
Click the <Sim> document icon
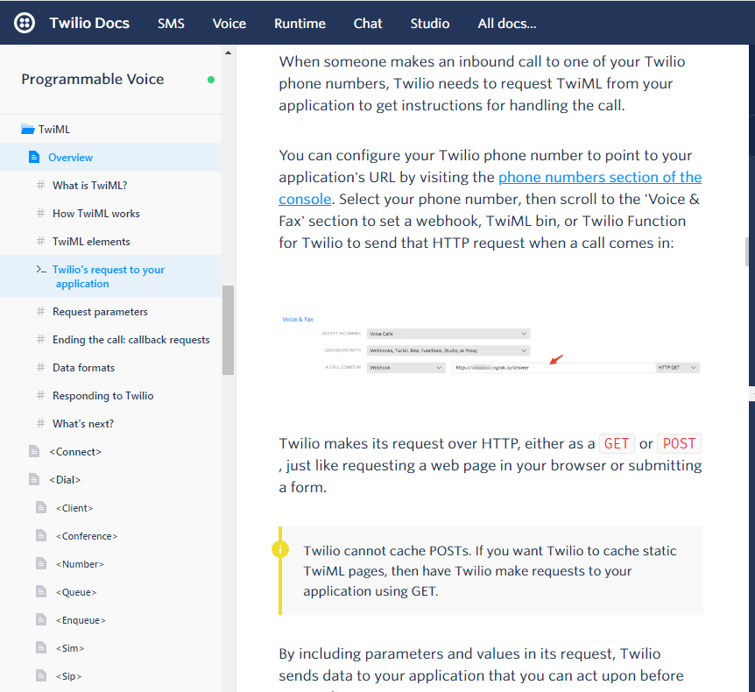pyautogui.click(x=41, y=647)
